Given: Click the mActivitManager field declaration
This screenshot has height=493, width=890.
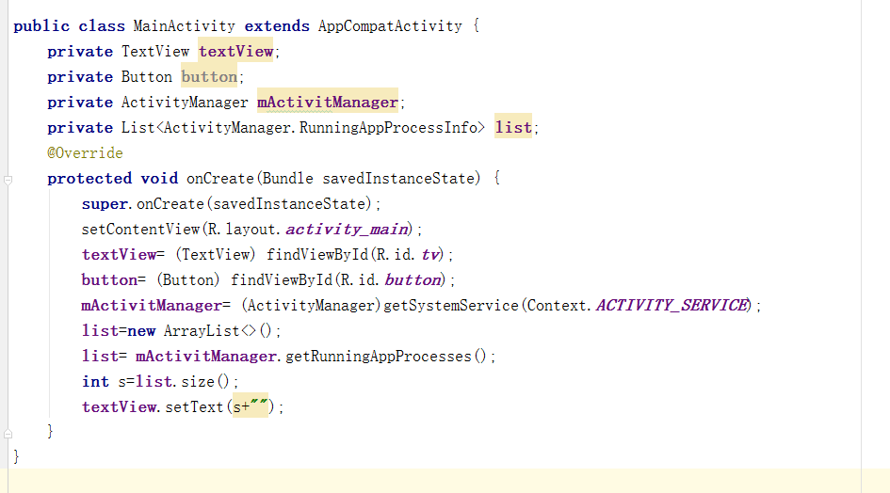Looking at the screenshot, I should coord(328,103).
